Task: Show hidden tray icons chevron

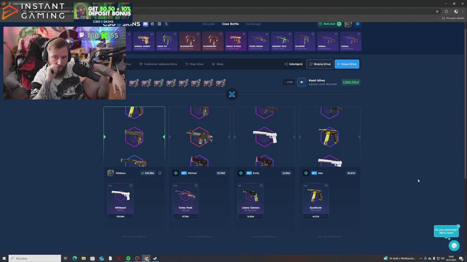Action: point(421,258)
